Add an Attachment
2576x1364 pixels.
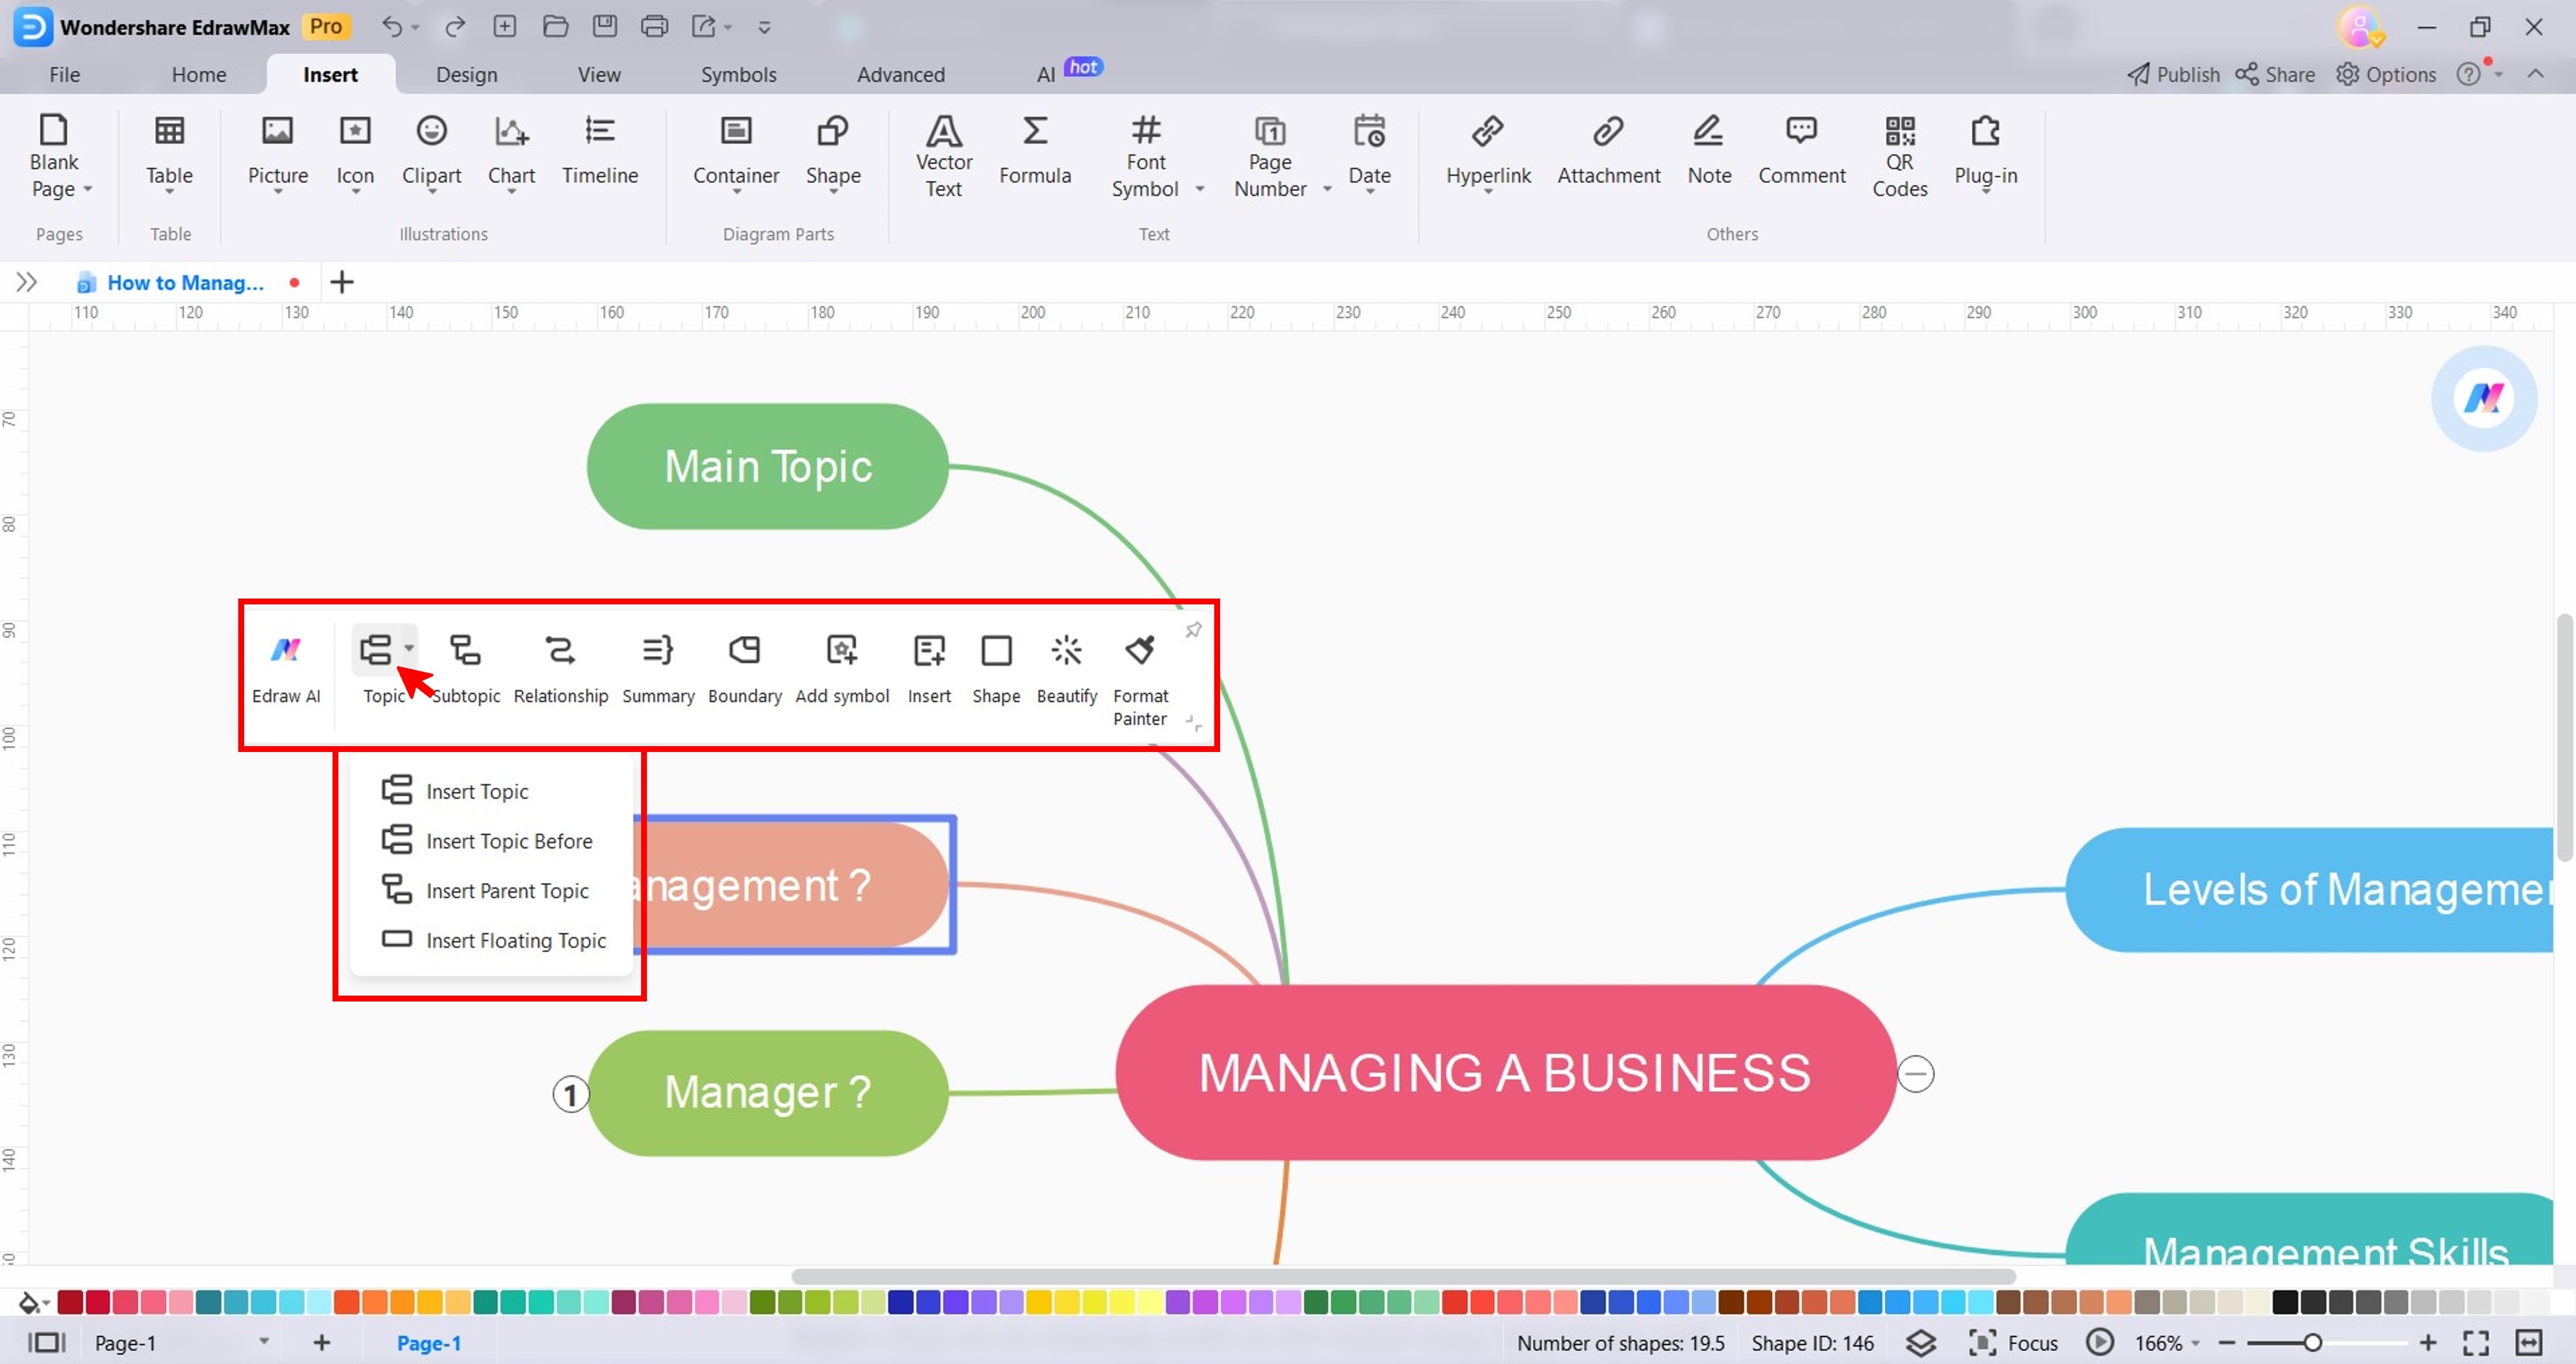click(1608, 152)
